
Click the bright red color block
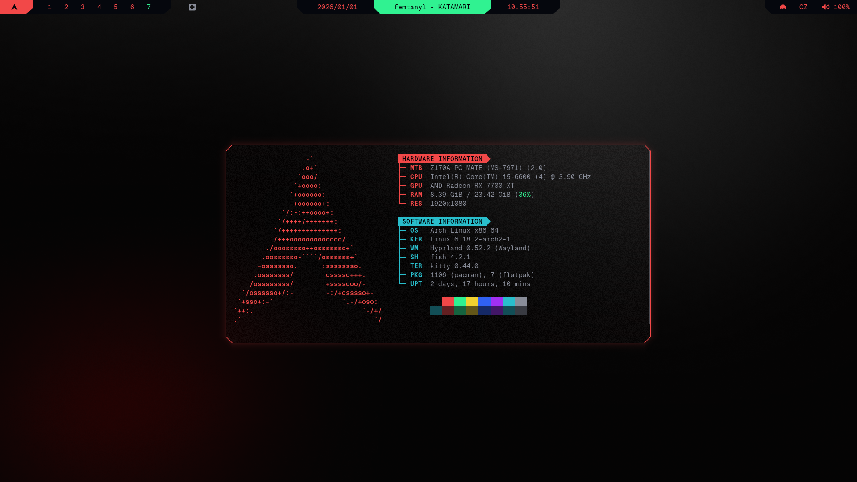448,302
